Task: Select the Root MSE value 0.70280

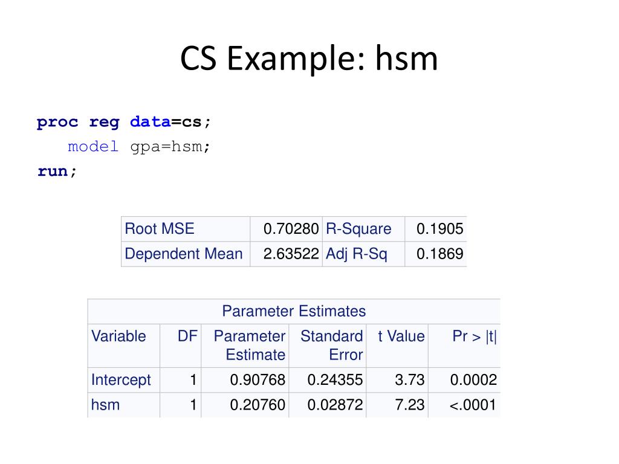Action: pos(291,229)
